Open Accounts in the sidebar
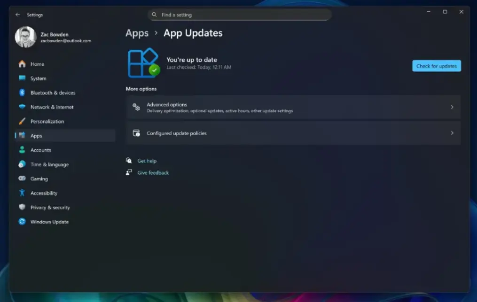The image size is (477, 302). click(x=41, y=150)
